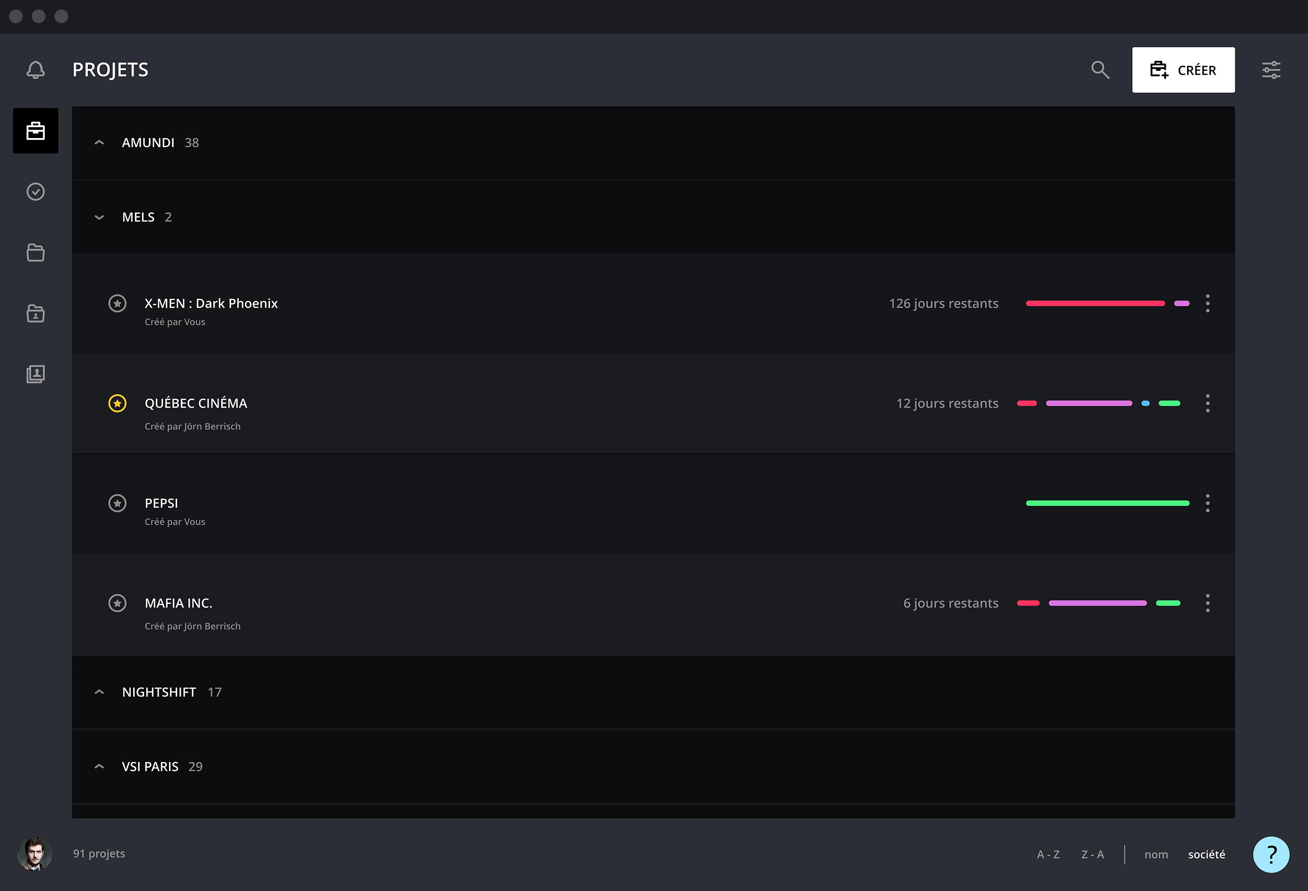Click 'Créé par Jörn Berrisch' under QUÉBEC CINÉMA
Image resolution: width=1308 pixels, height=891 pixels.
[x=193, y=426]
